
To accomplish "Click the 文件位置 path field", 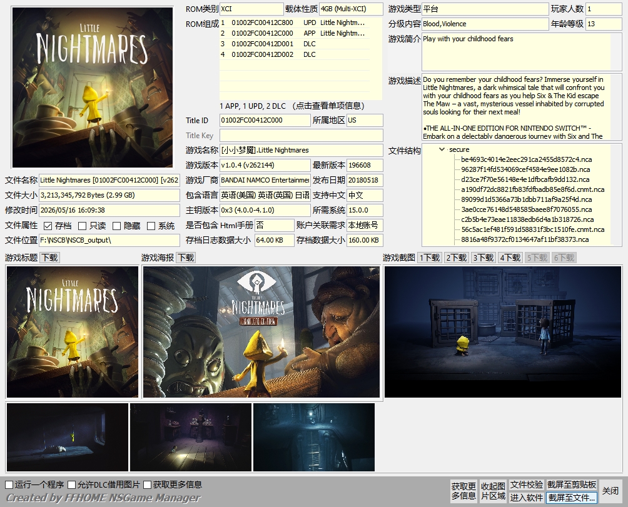I will [109, 240].
